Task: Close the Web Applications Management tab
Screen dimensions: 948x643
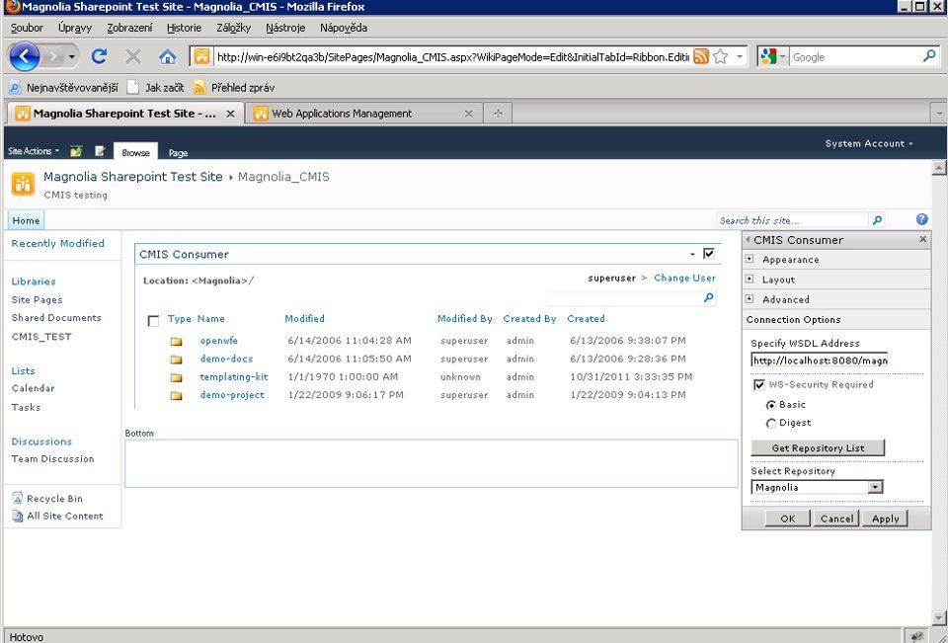Action: tap(468, 114)
